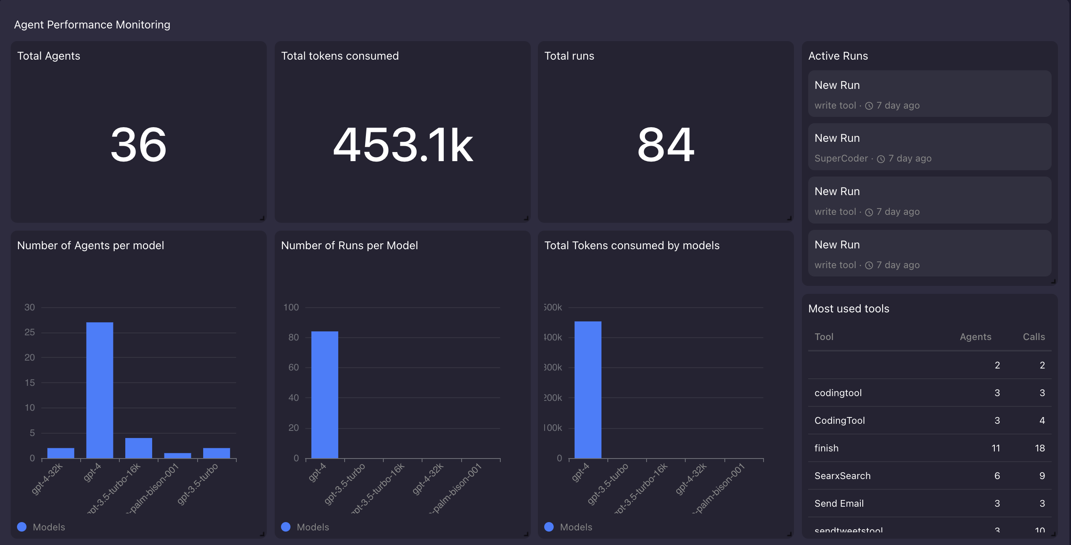Click Agent Performance Monitoring title menu

tap(92, 24)
